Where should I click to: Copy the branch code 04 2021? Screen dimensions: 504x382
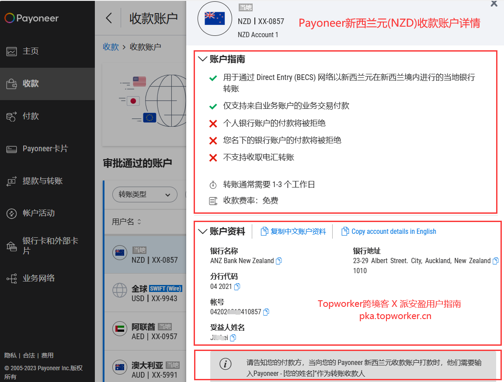coord(237,287)
